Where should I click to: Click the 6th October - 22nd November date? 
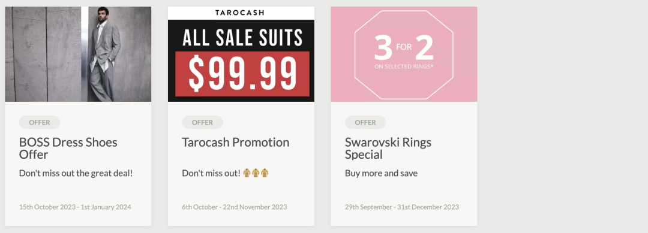click(235, 207)
